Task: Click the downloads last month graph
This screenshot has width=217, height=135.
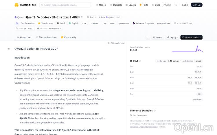Action: (x=187, y=49)
